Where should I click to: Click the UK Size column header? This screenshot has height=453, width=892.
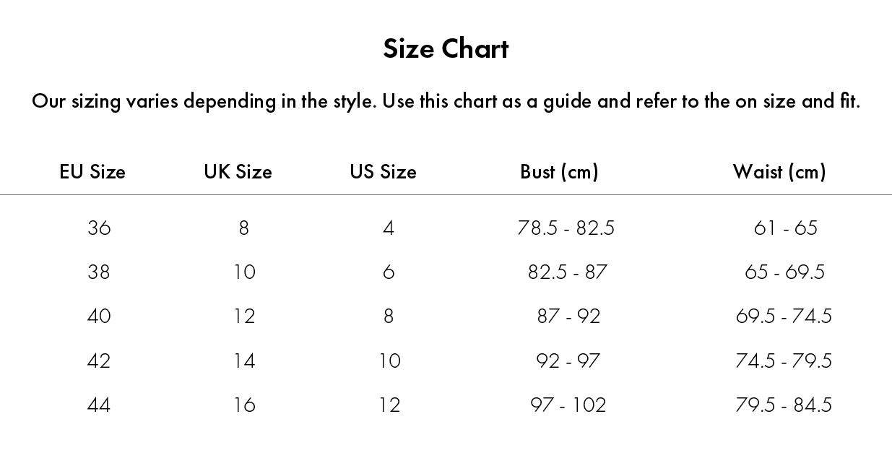point(238,172)
